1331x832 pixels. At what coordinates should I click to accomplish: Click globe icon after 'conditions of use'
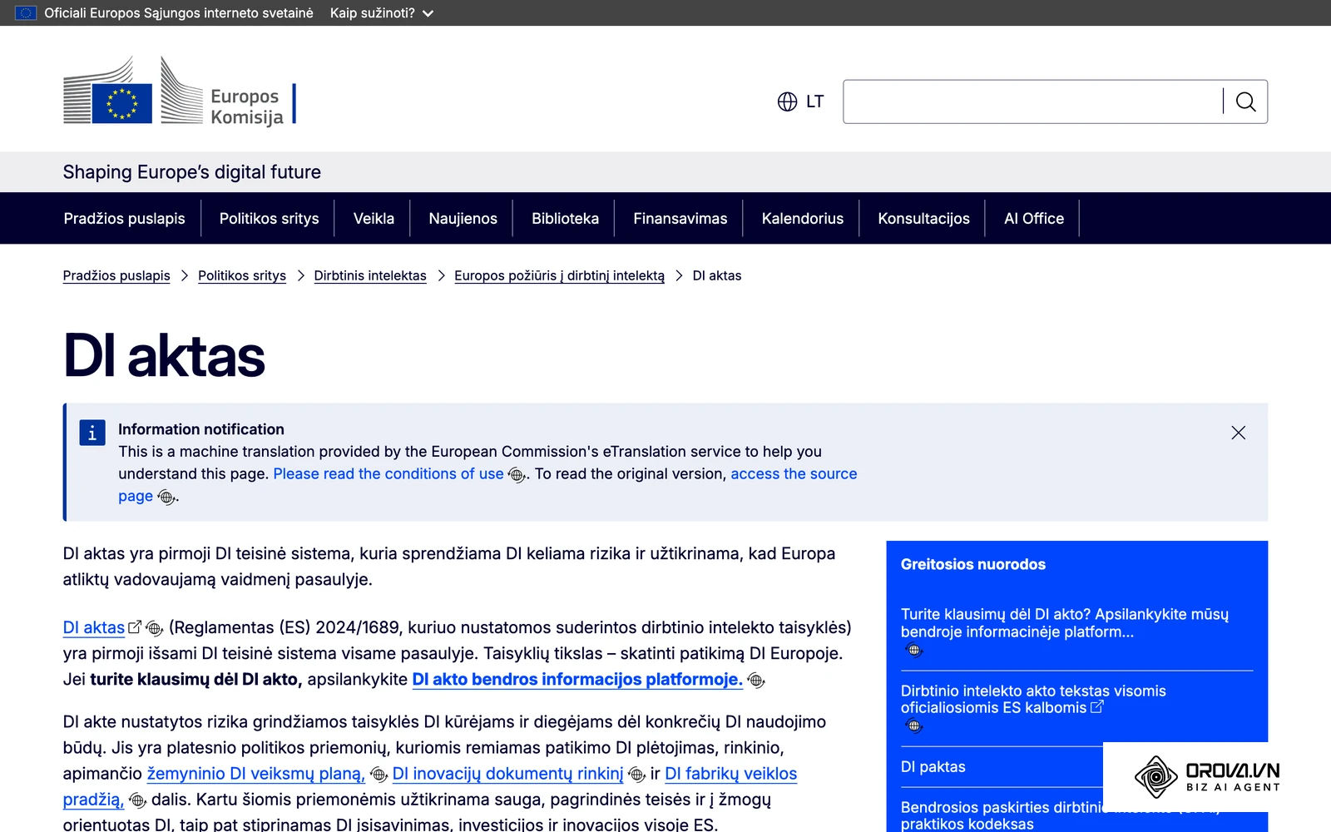click(x=516, y=475)
